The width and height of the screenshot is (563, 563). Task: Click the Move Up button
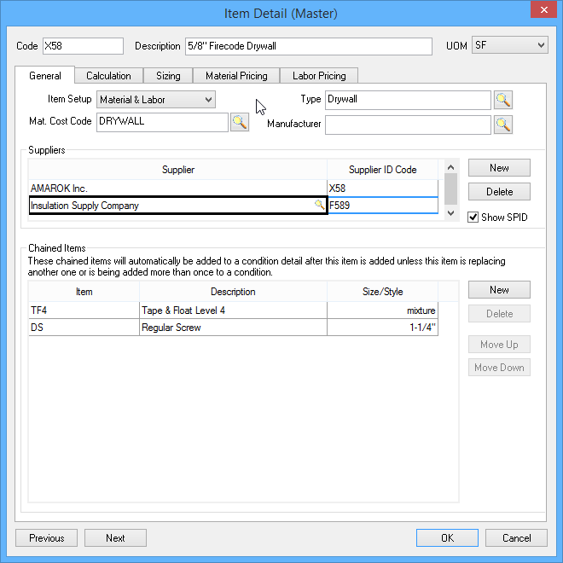[x=499, y=345]
